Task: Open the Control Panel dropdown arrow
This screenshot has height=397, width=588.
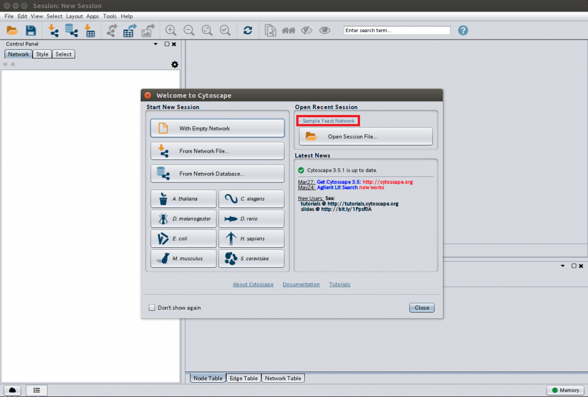Action: 156,44
